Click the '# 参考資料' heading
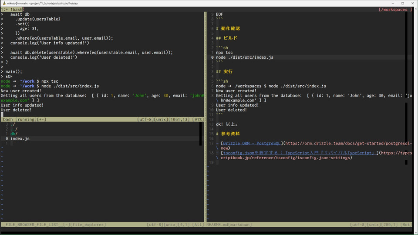The image size is (418, 235). (x=228, y=134)
